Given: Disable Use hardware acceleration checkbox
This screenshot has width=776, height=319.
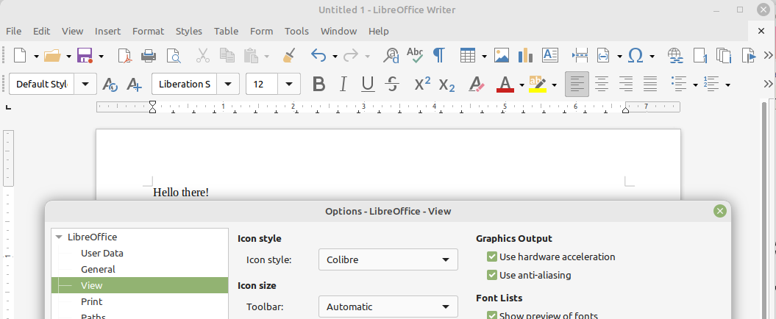Looking at the screenshot, I should tap(492, 257).
